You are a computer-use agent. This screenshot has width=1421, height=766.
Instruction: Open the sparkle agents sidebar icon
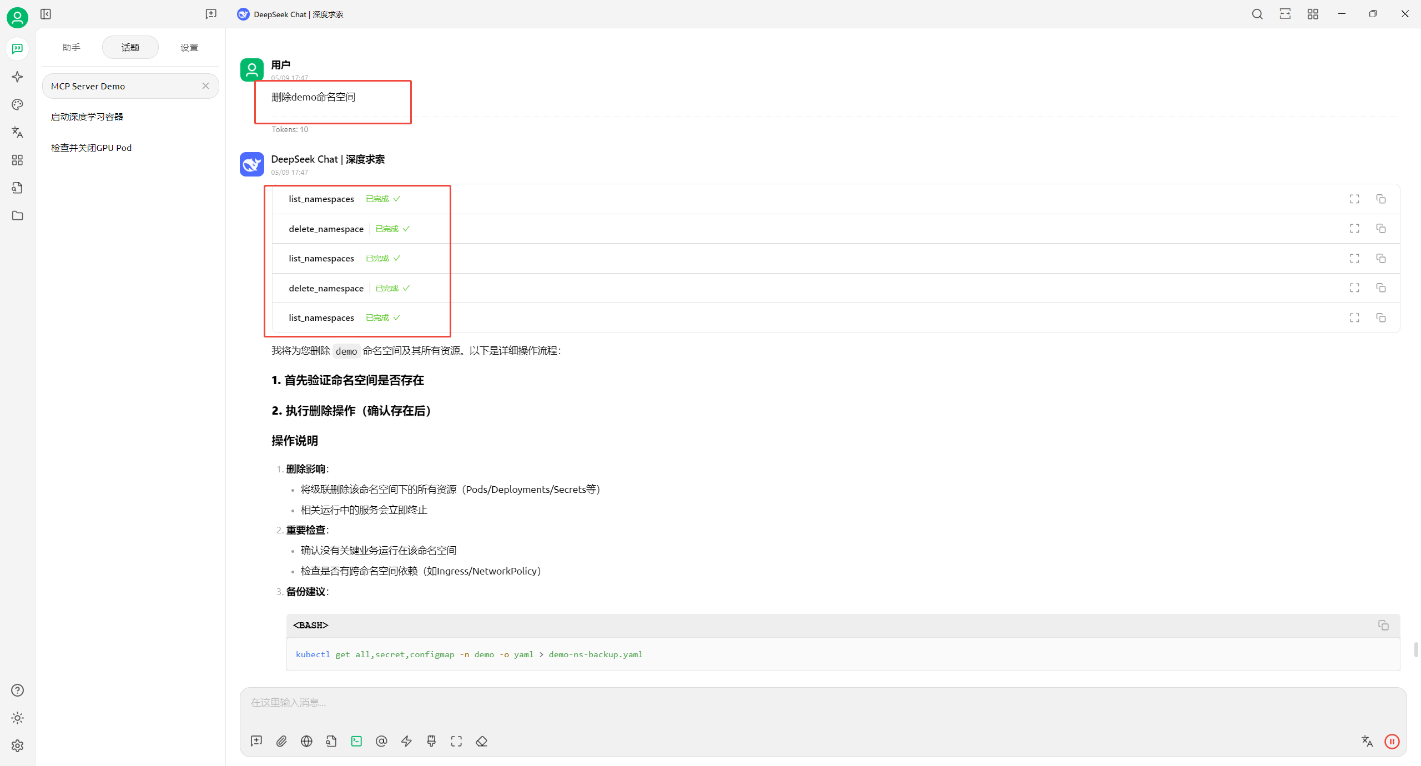point(17,77)
